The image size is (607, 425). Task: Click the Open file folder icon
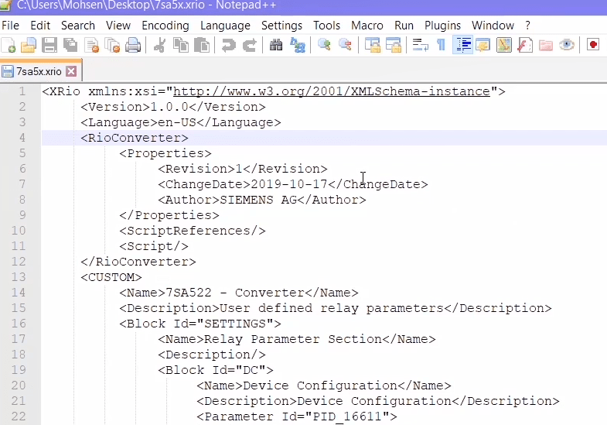(29, 46)
